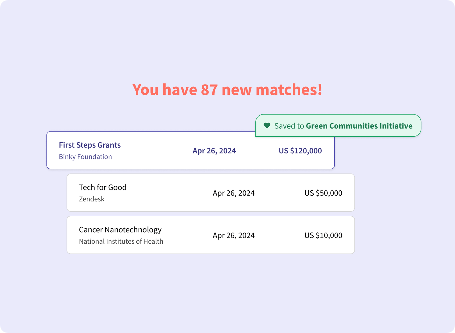Open the Tech for Good title
This screenshot has height=333, width=455.
coord(103,187)
